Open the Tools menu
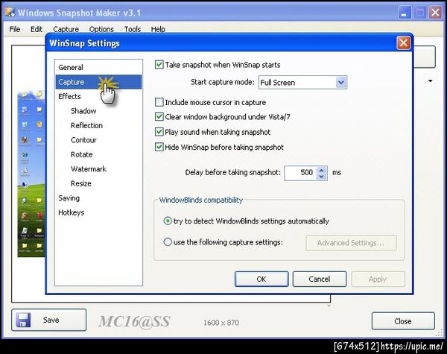Viewport: 447px width, 354px height. [x=133, y=29]
